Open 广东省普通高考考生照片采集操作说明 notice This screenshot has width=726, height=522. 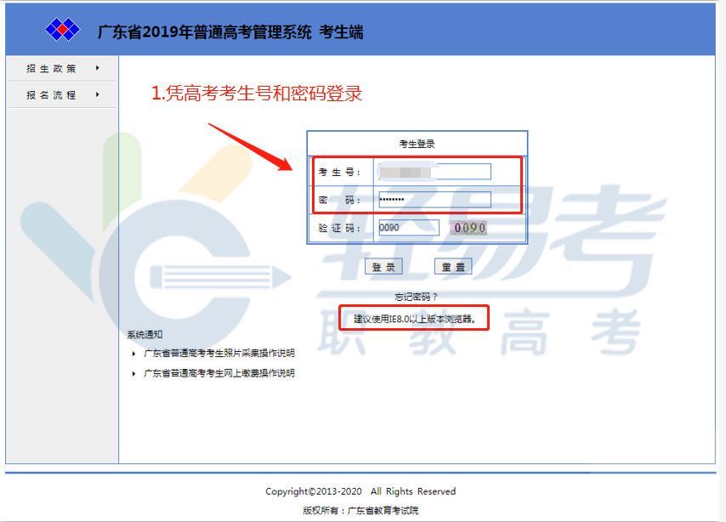(219, 353)
